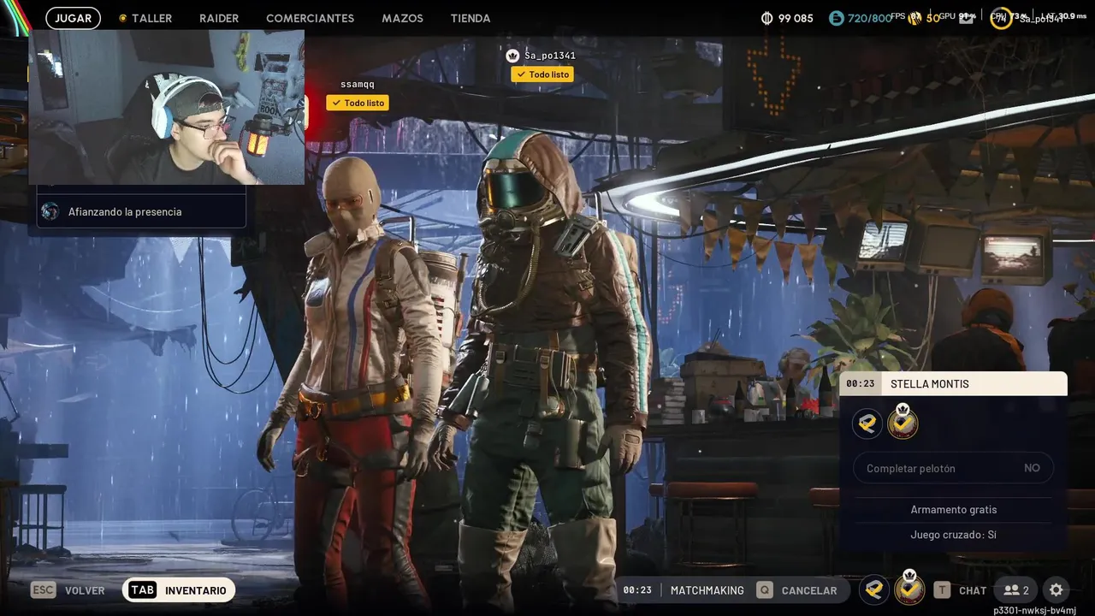This screenshot has height=616, width=1095.
Task: Click the 720/800 cred amount
Action: [870, 18]
